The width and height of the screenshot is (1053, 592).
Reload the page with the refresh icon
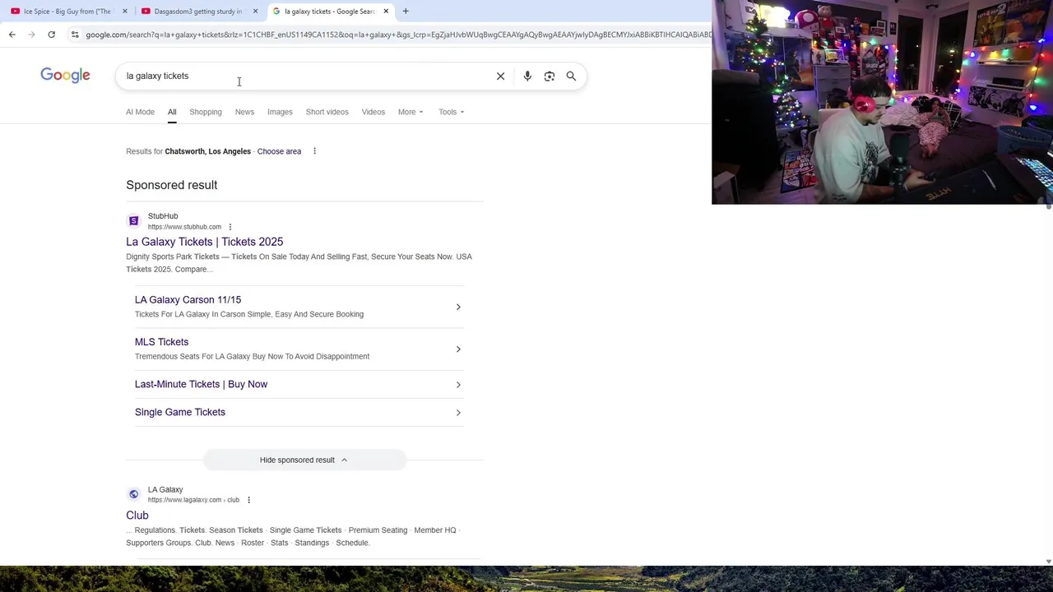tap(51, 35)
